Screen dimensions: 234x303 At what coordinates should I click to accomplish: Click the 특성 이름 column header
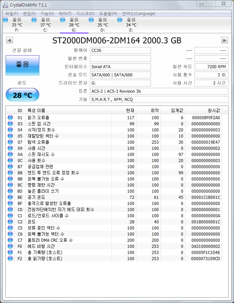pyautogui.click(x=68, y=111)
